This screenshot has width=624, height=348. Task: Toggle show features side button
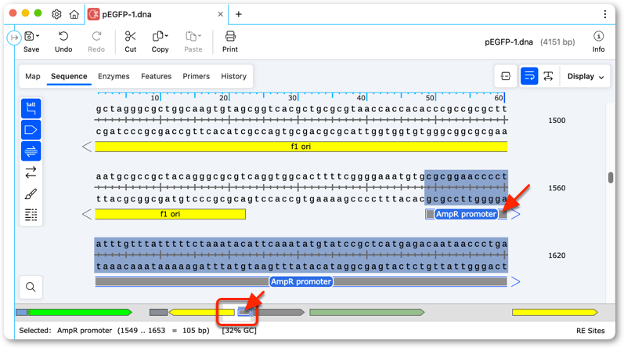[31, 130]
